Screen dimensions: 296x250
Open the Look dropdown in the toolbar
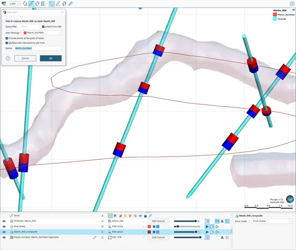(15, 4)
